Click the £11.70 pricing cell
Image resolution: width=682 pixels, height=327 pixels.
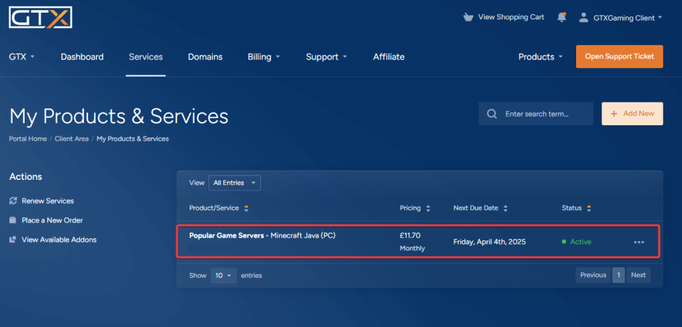click(410, 235)
